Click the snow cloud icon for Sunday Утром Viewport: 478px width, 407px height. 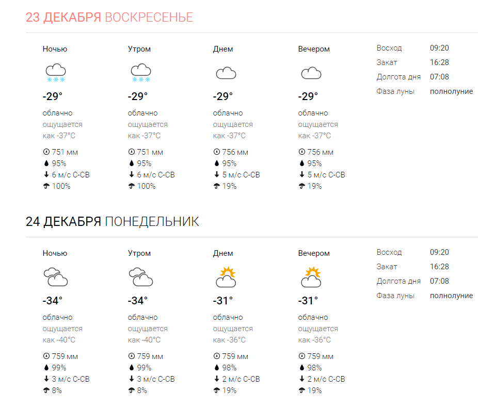tap(140, 73)
